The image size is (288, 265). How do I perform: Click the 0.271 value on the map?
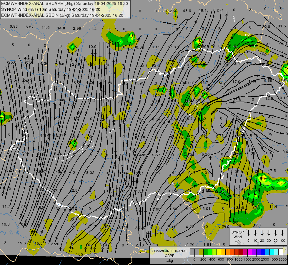tap(218, 10)
